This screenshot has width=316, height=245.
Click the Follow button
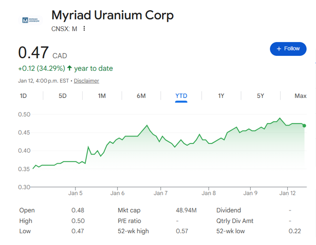(288, 49)
